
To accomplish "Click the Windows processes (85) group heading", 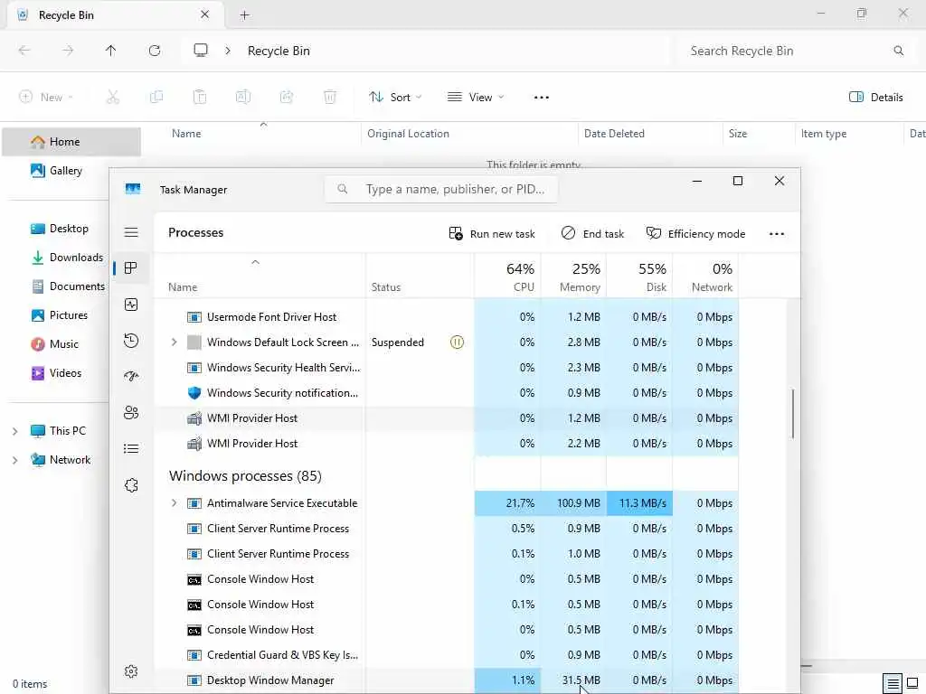I will pyautogui.click(x=245, y=476).
